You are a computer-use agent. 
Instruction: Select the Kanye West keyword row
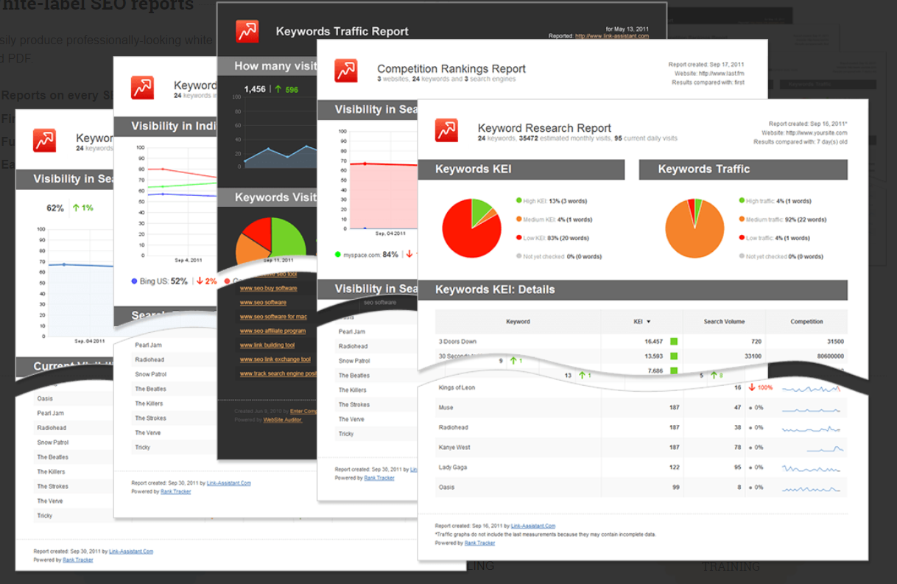pyautogui.click(x=641, y=447)
